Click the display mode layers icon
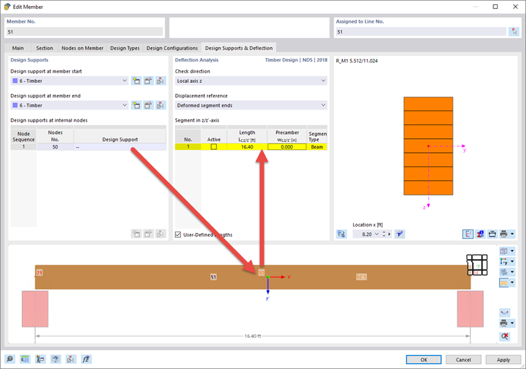Image resolution: width=526 pixels, height=369 pixels. 504,272
